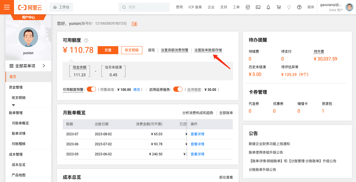Expand 全部菜单项 in sidebar
356x182 pixels.
point(28,66)
